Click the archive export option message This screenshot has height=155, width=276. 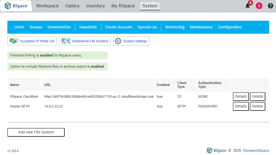[x=57, y=67]
